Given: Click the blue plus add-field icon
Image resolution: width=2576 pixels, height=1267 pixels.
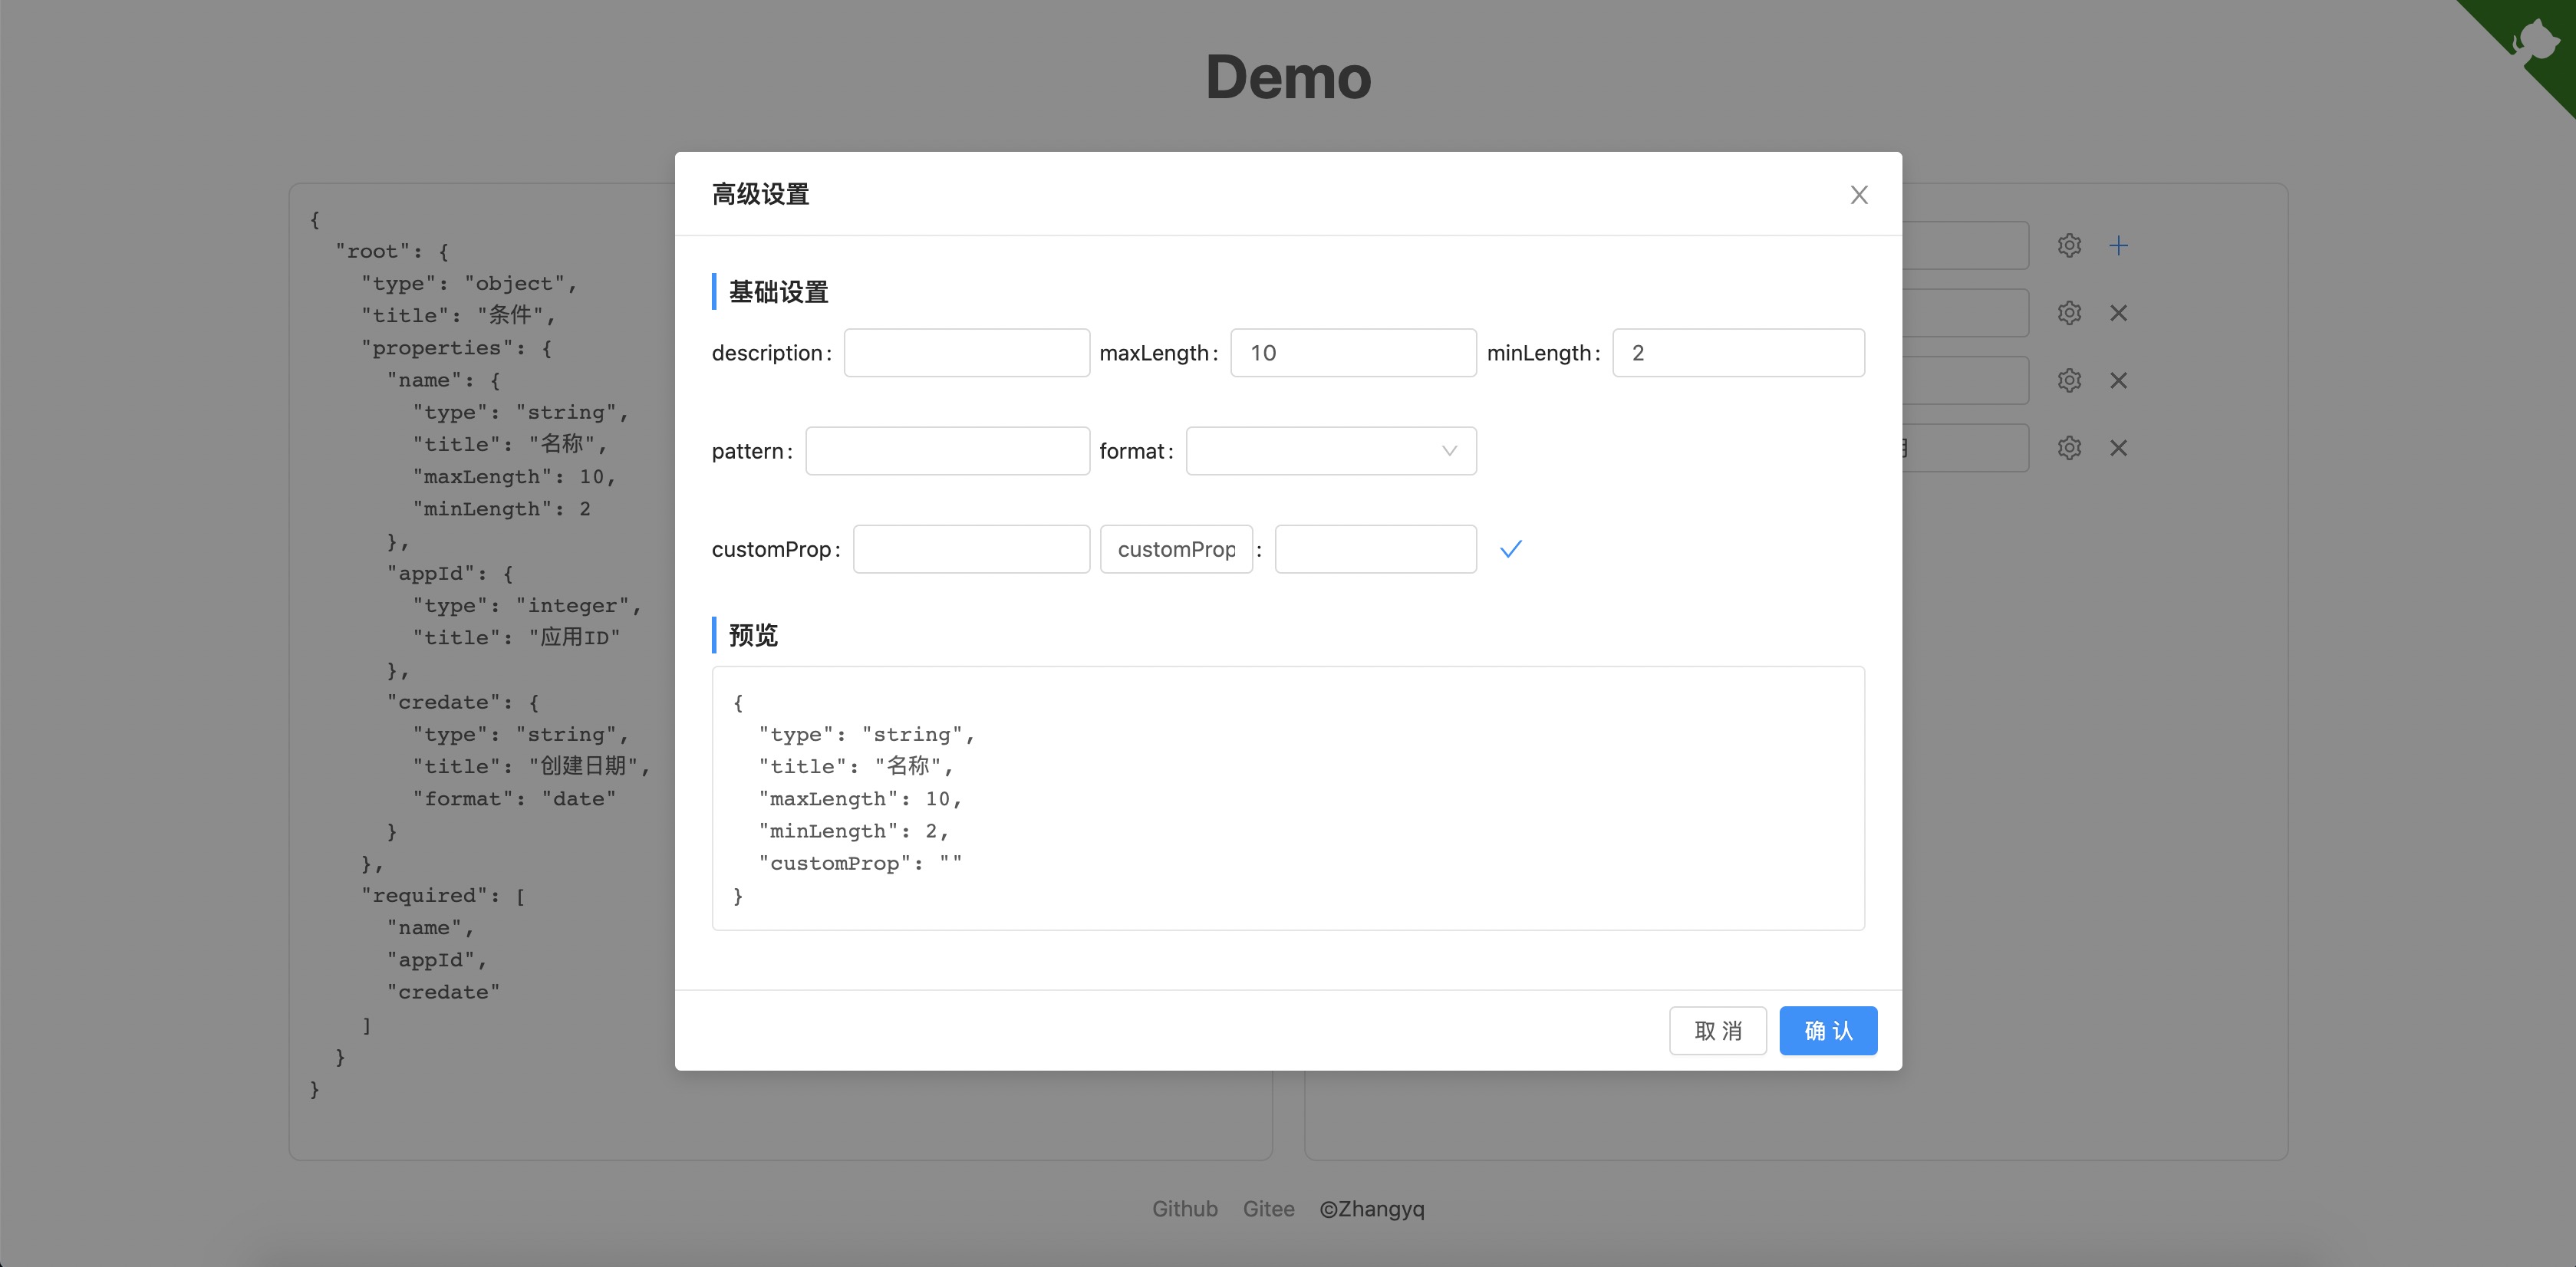Looking at the screenshot, I should pos(2118,246).
